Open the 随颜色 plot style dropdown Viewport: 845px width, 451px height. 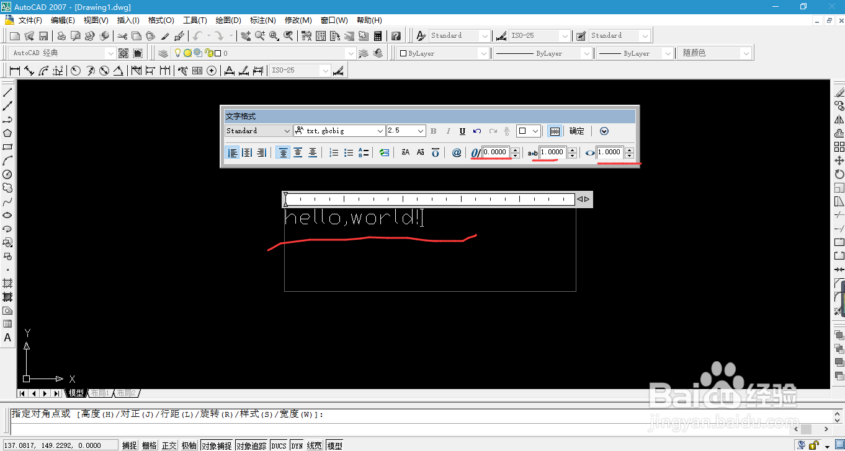[713, 53]
